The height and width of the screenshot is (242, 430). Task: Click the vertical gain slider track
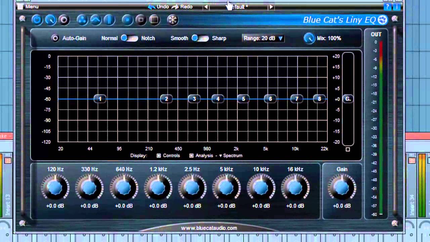pyautogui.click(x=348, y=99)
